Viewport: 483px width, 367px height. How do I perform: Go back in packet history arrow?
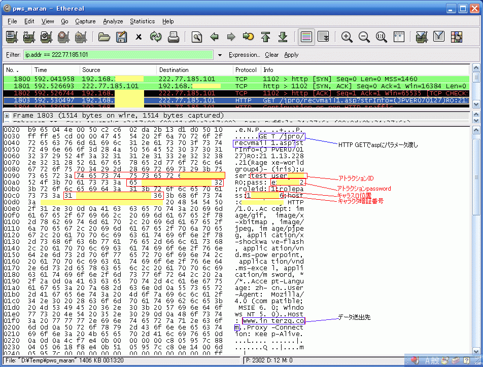pyautogui.click(x=214, y=37)
